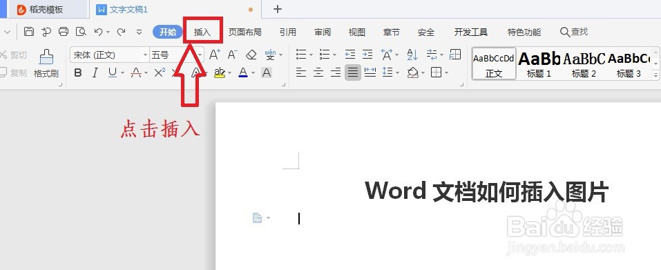Click the Line Spacing icon
Screen dimensions: 661x270
pos(387,73)
